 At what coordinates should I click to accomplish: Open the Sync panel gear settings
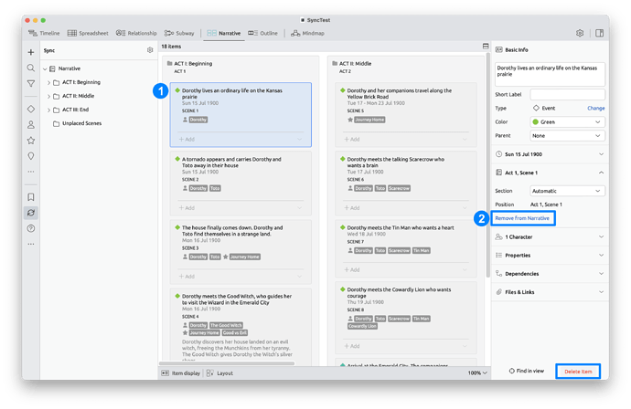(150, 50)
